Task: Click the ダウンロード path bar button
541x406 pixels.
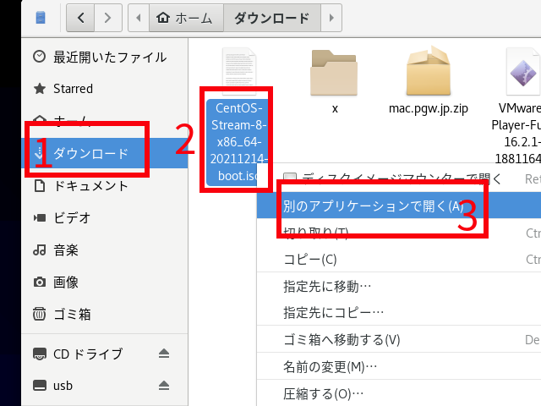Action: pos(270,16)
